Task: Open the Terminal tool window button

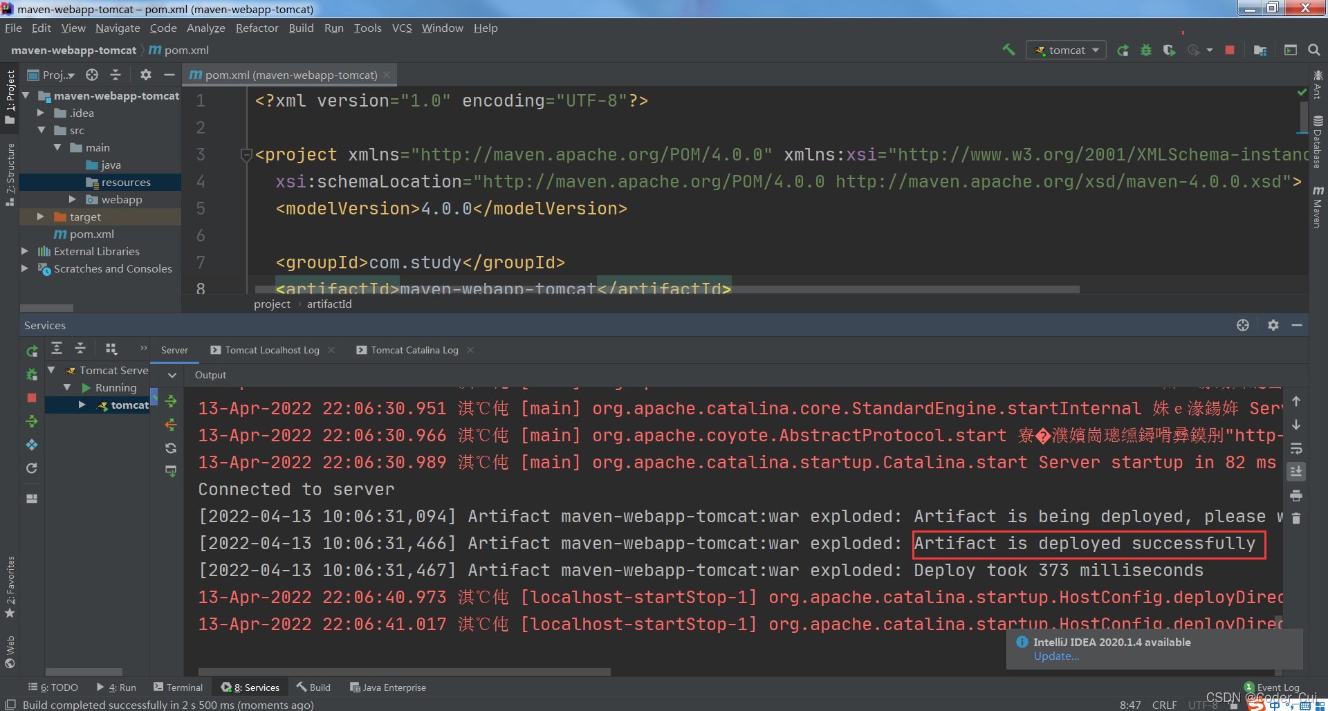Action: pyautogui.click(x=178, y=687)
